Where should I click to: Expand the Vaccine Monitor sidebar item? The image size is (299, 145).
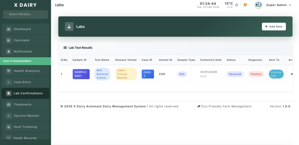point(26,116)
